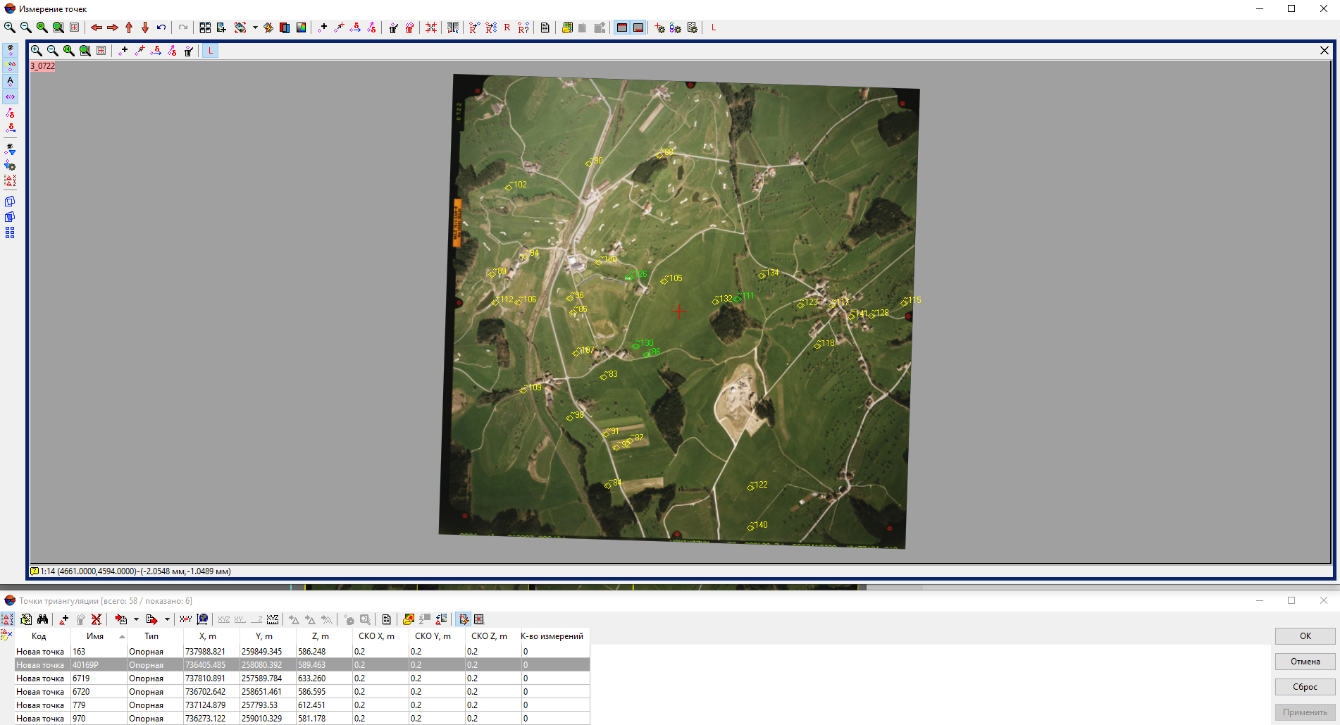The image size is (1340, 725).
Task: Click the overlapping blue squares sidebar icon
Action: coord(10,202)
